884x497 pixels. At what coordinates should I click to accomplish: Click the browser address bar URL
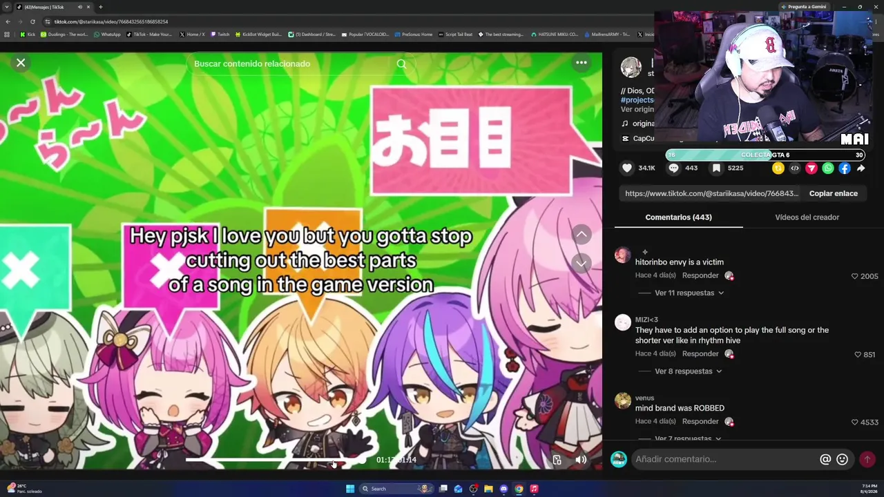tap(111, 21)
